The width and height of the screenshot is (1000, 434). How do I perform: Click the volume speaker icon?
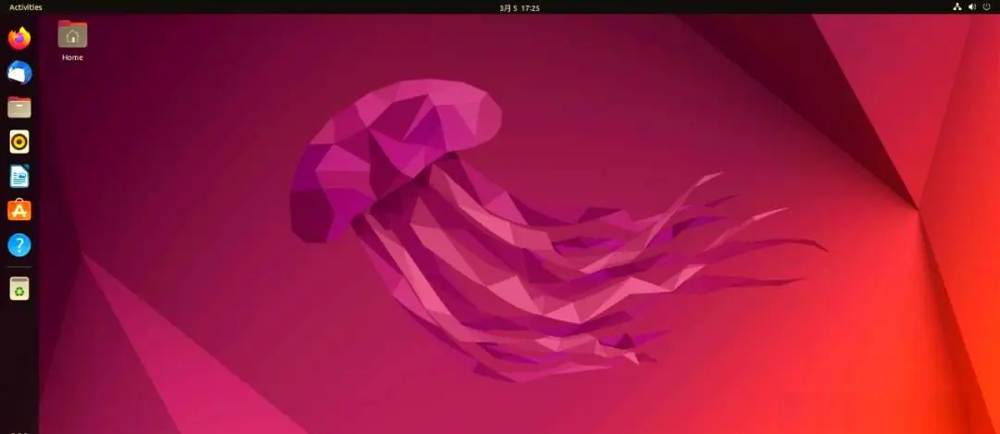coord(972,7)
